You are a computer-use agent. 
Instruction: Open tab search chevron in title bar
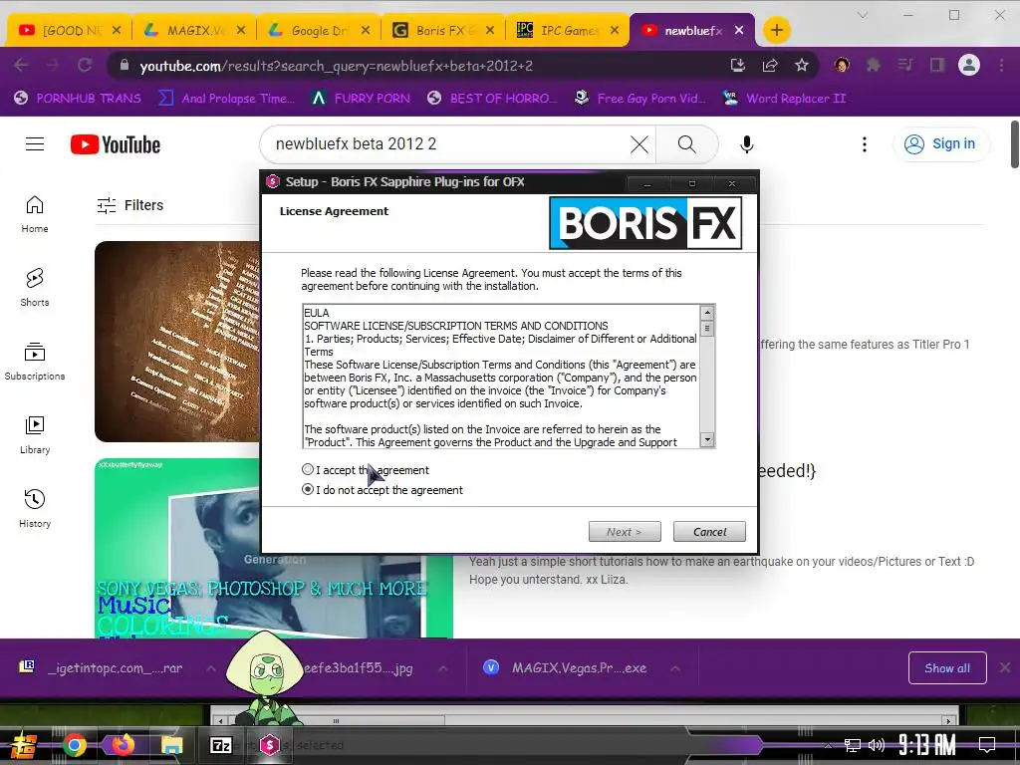pos(862,15)
